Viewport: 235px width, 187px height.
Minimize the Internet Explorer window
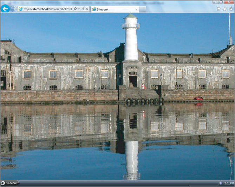(x=215, y=2)
